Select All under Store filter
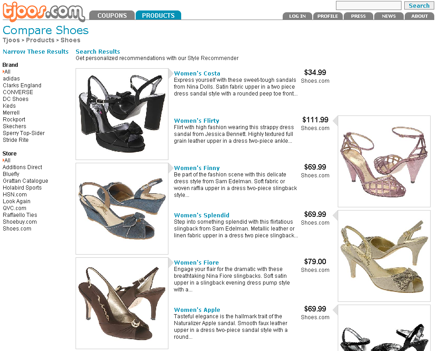This screenshot has height=351, width=437. pos(8,160)
